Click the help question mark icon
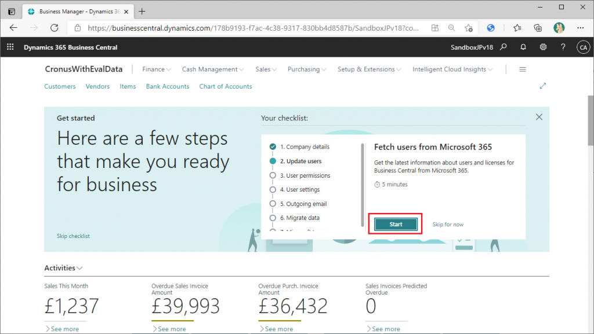Image resolution: width=594 pixels, height=334 pixels. [x=563, y=47]
